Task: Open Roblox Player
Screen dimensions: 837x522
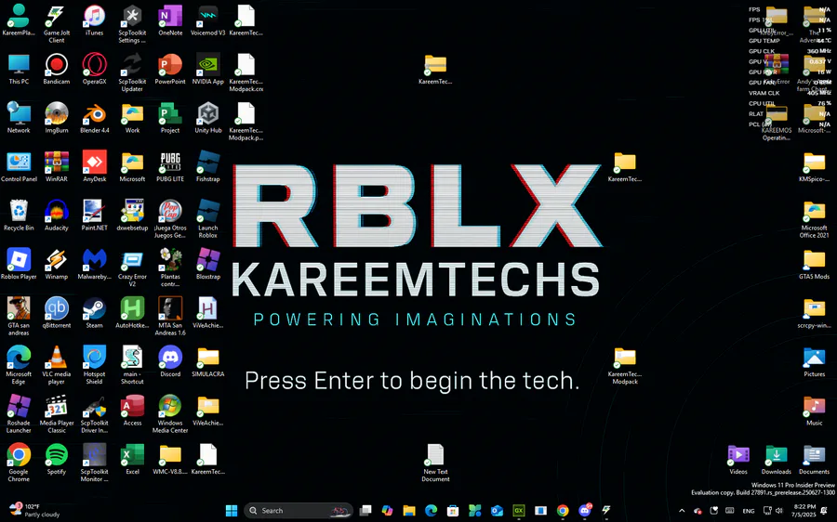Action: (19, 265)
